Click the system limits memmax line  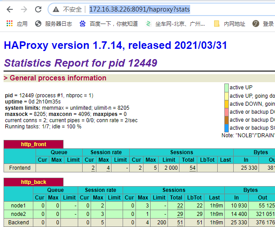click(67, 108)
